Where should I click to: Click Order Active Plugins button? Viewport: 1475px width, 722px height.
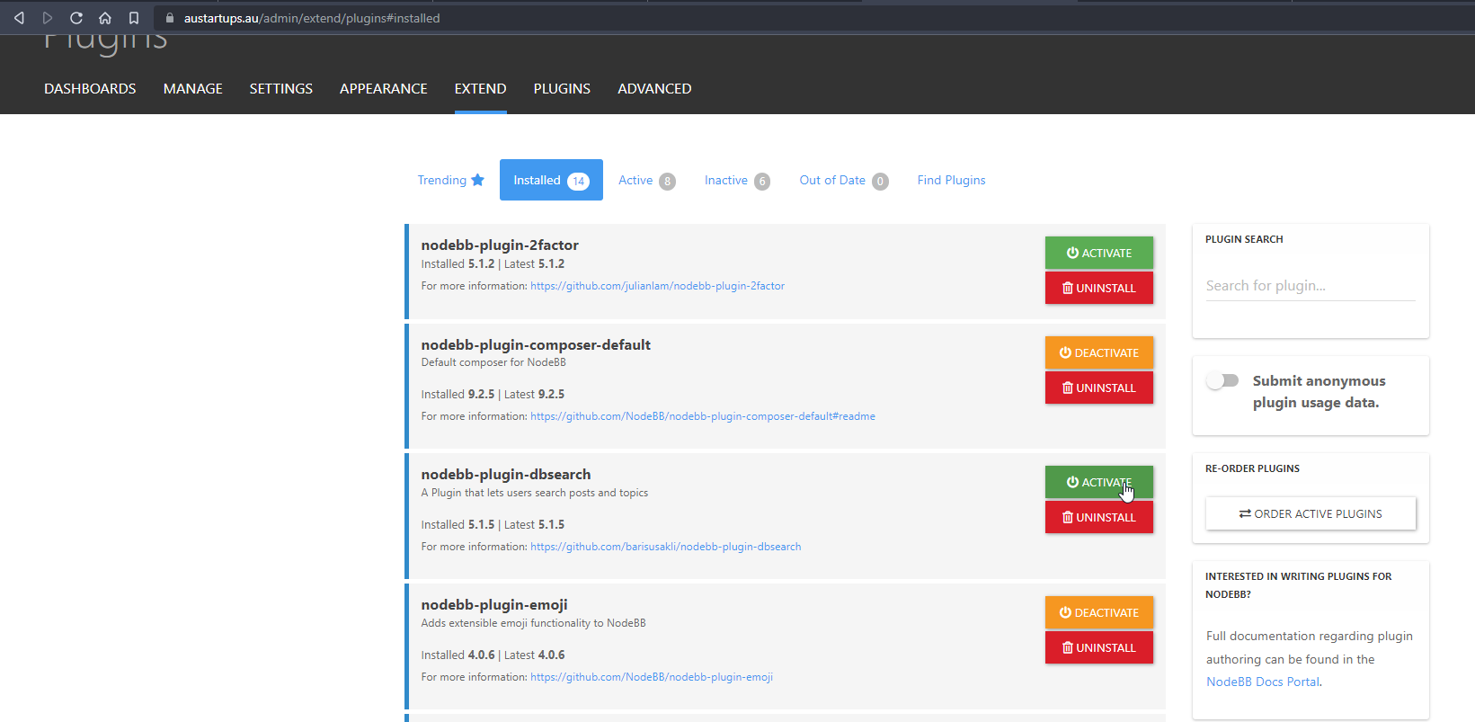click(x=1310, y=513)
